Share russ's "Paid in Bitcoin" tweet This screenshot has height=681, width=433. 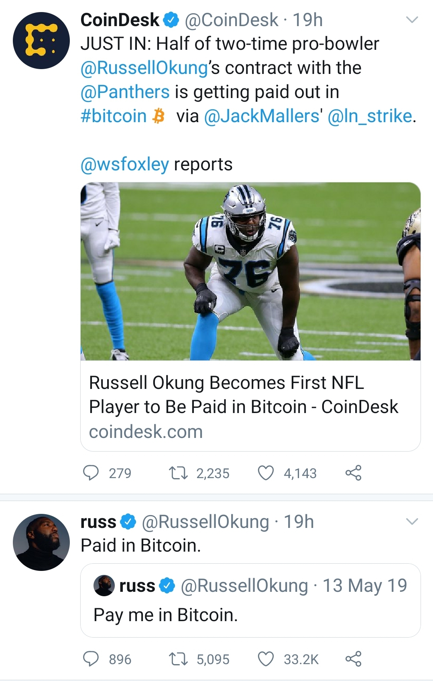353,659
